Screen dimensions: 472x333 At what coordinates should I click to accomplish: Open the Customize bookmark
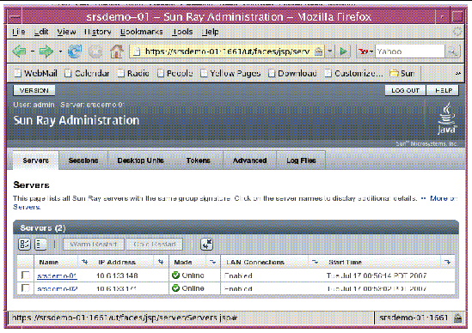coord(354,73)
